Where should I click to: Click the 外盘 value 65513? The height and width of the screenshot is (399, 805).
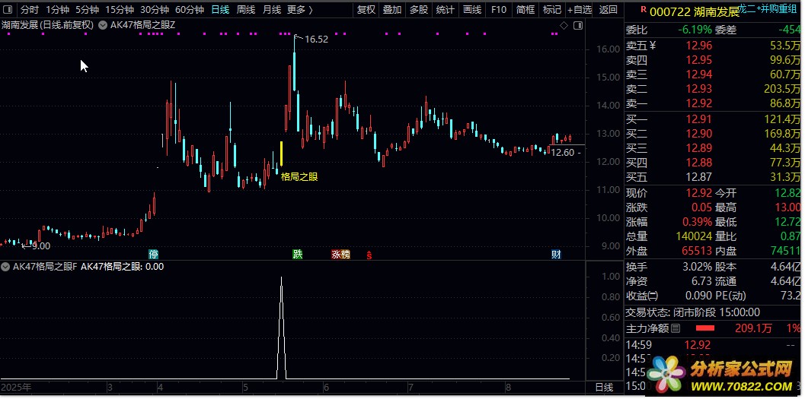point(697,251)
